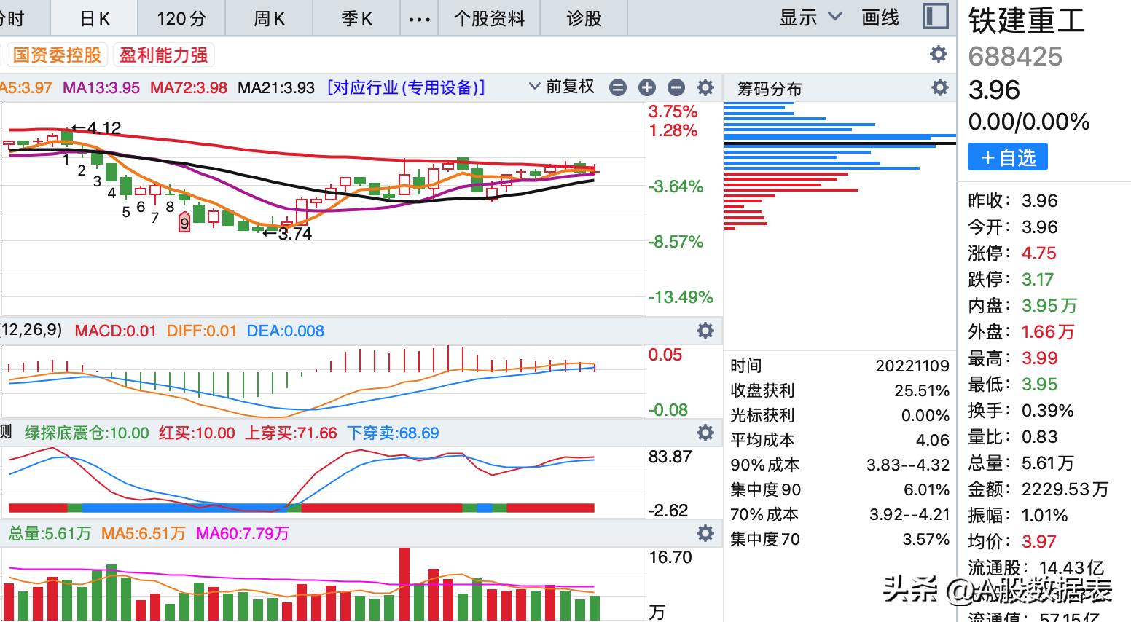Select the 周K weekly tab
1131x622 pixels.
[269, 19]
